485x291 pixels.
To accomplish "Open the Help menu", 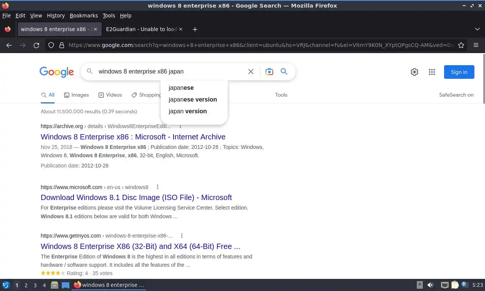I will coord(126,16).
